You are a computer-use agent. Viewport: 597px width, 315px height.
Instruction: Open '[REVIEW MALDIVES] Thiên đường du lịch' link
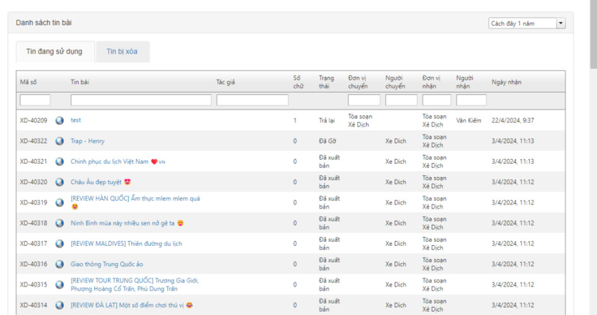click(126, 244)
